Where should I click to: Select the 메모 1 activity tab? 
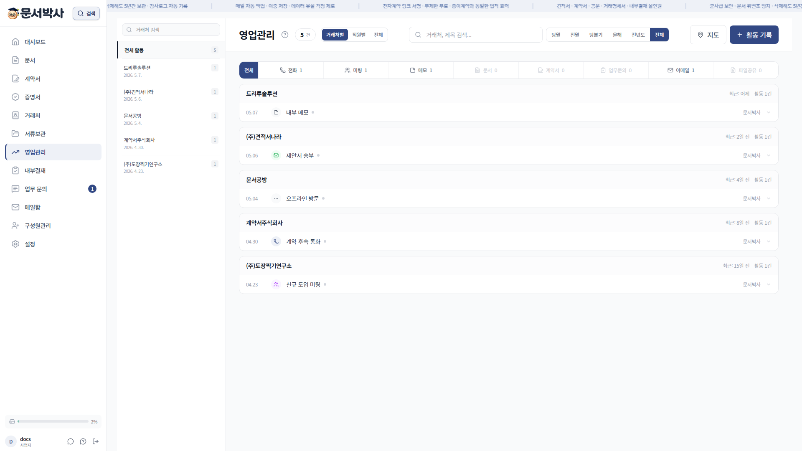tap(421, 70)
